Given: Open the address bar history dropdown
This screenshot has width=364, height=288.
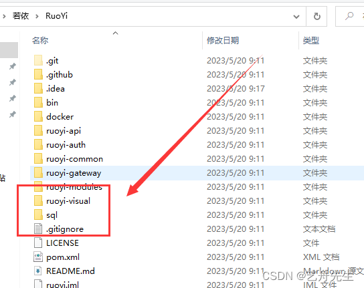Looking at the screenshot, I should click(296, 17).
